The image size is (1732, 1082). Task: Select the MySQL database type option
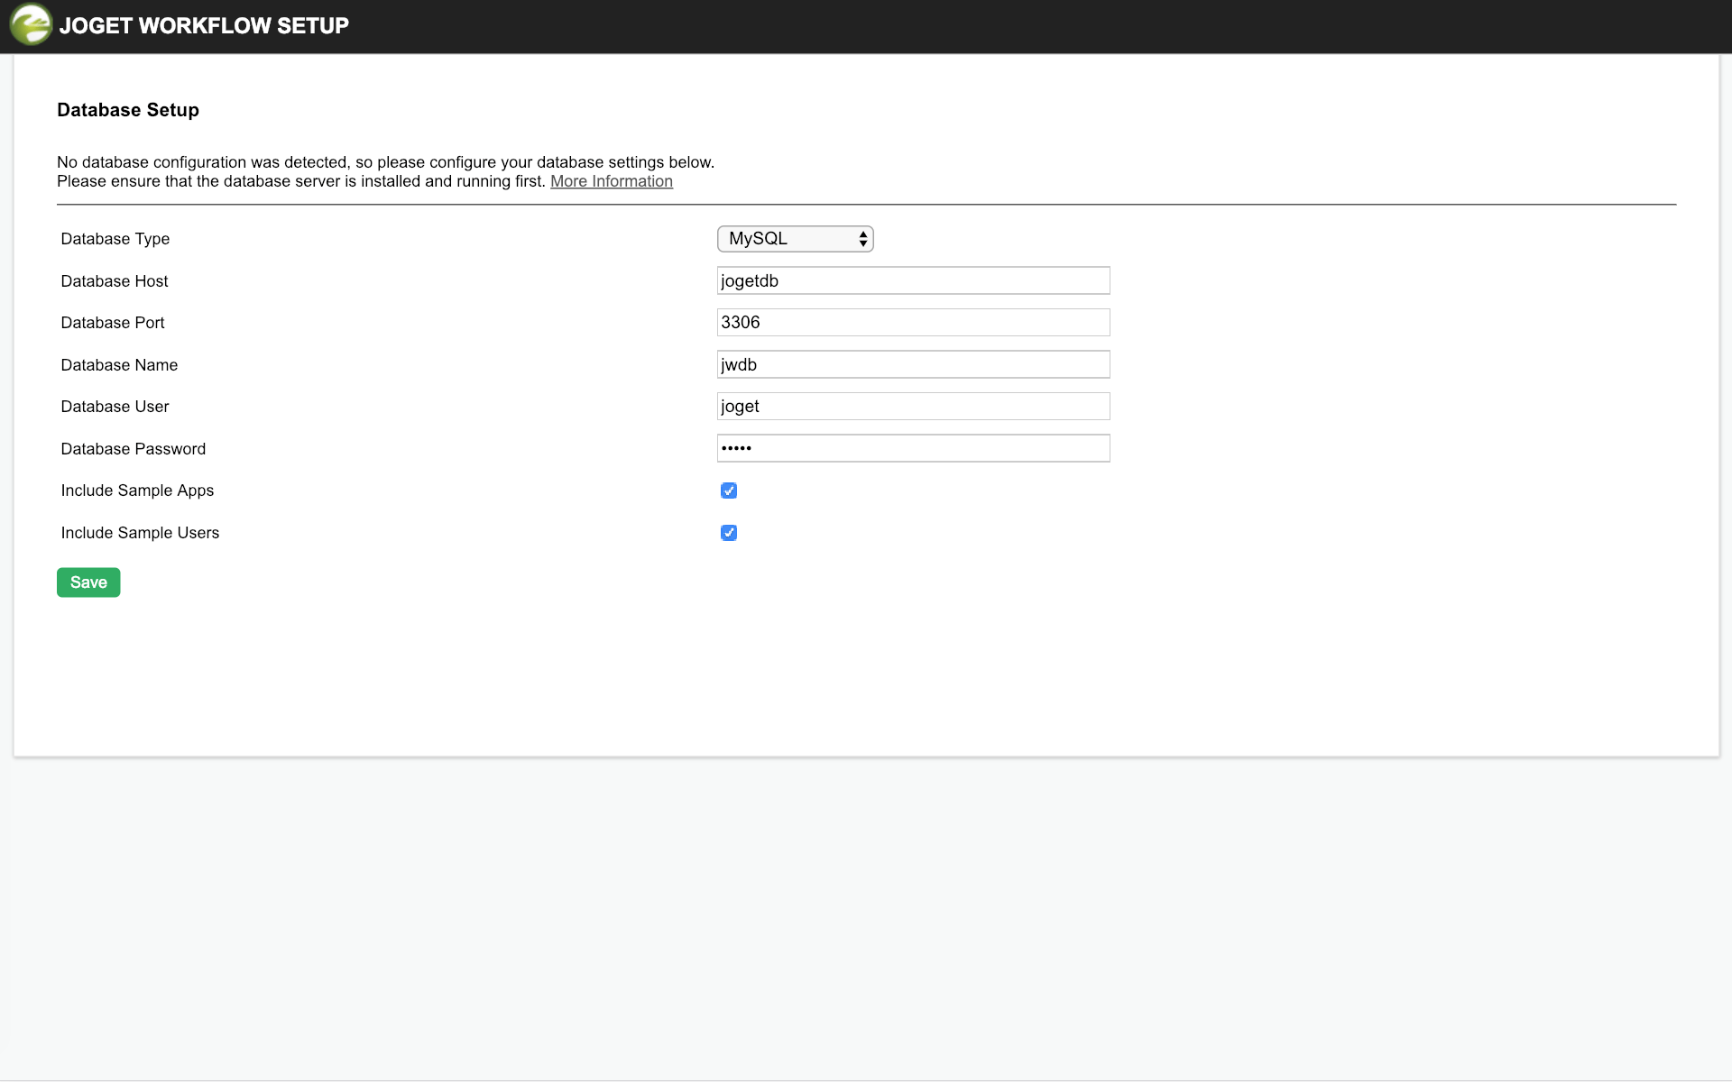point(758,238)
